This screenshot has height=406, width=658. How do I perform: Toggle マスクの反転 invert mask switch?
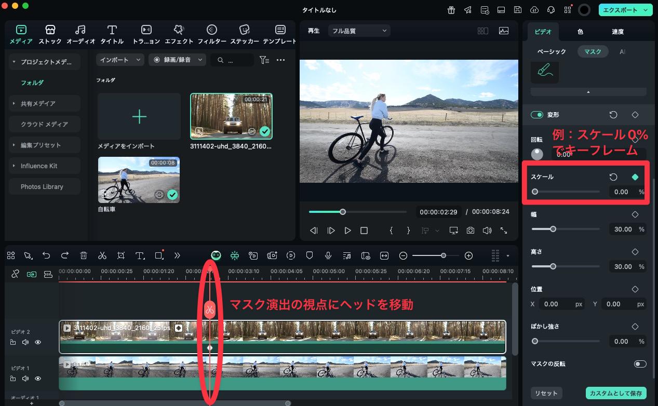(640, 364)
